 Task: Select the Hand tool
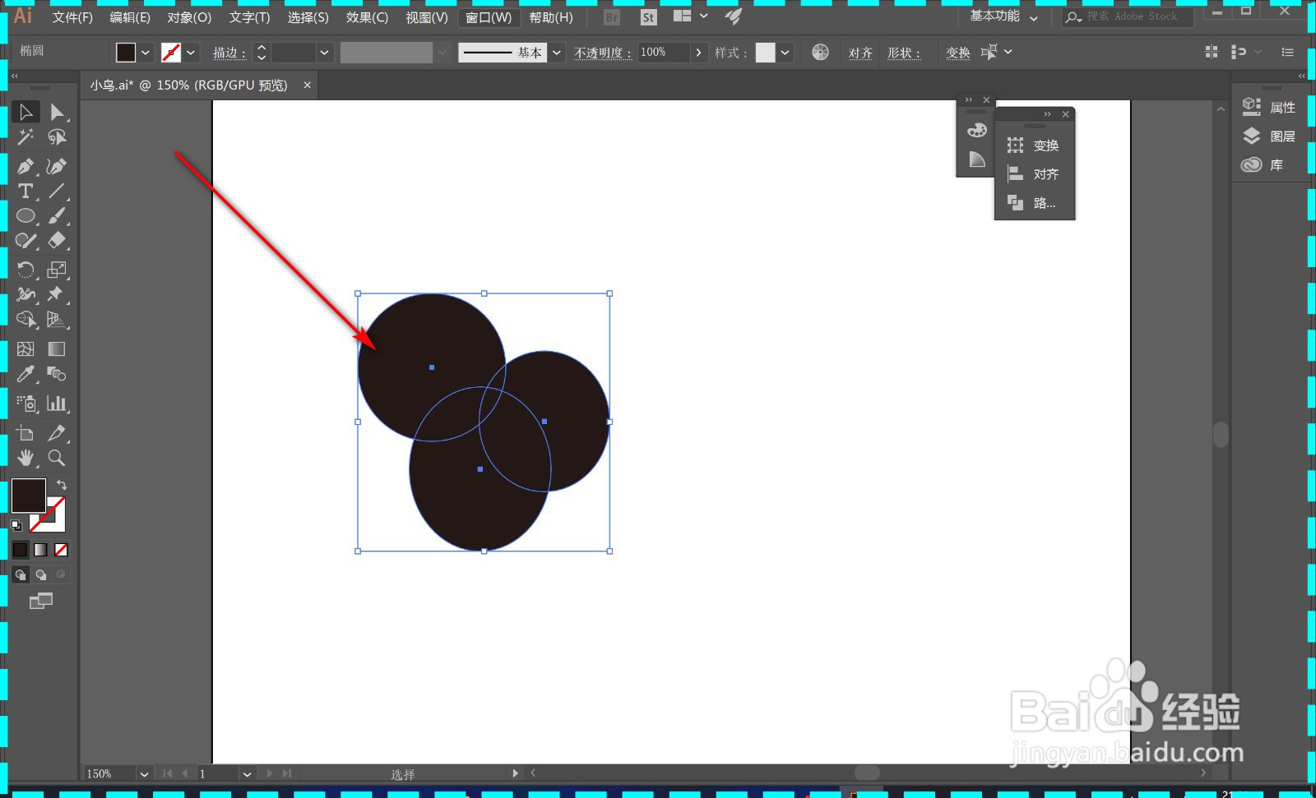pyautogui.click(x=25, y=458)
